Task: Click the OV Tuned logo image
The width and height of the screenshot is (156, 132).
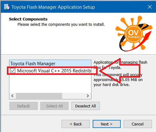Action: pos(134,34)
